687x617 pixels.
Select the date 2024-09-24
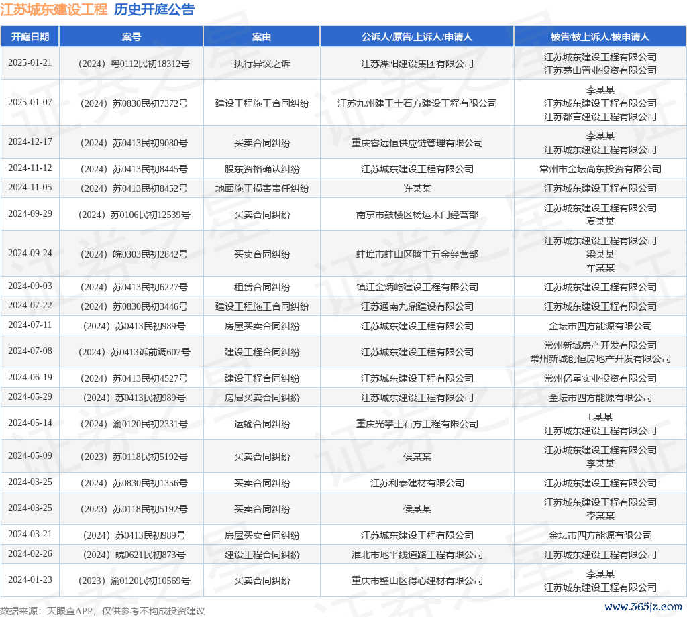point(30,253)
